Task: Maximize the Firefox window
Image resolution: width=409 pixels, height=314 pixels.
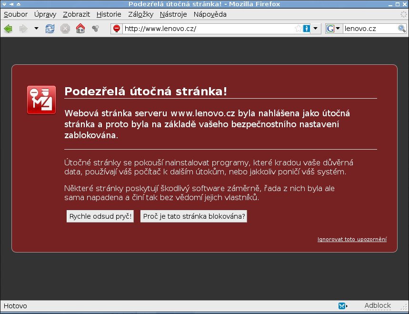Action: click(398, 4)
